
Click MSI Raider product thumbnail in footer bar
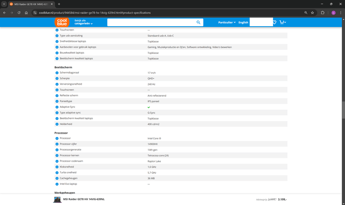[57, 199]
